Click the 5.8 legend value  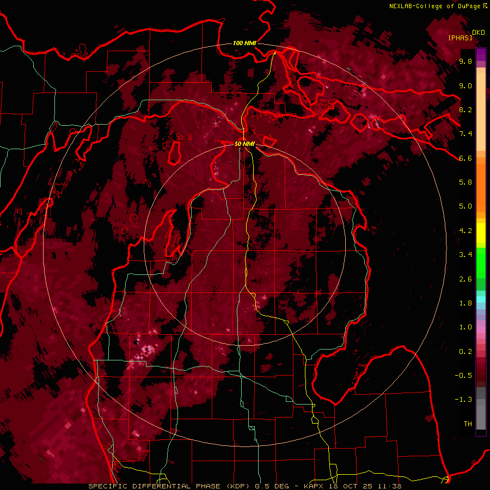coord(465,182)
